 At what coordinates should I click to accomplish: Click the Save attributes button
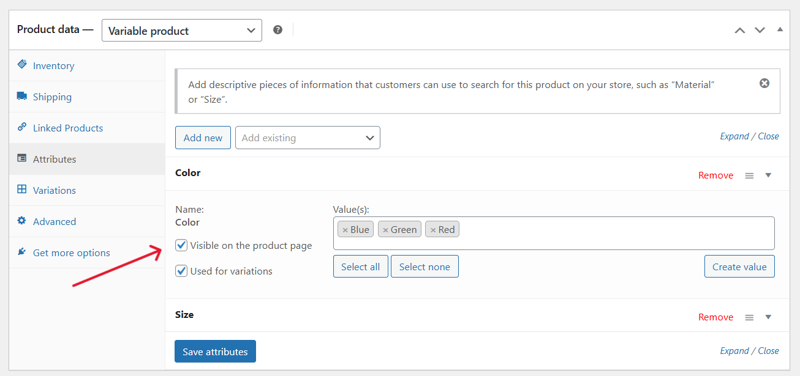coord(215,351)
